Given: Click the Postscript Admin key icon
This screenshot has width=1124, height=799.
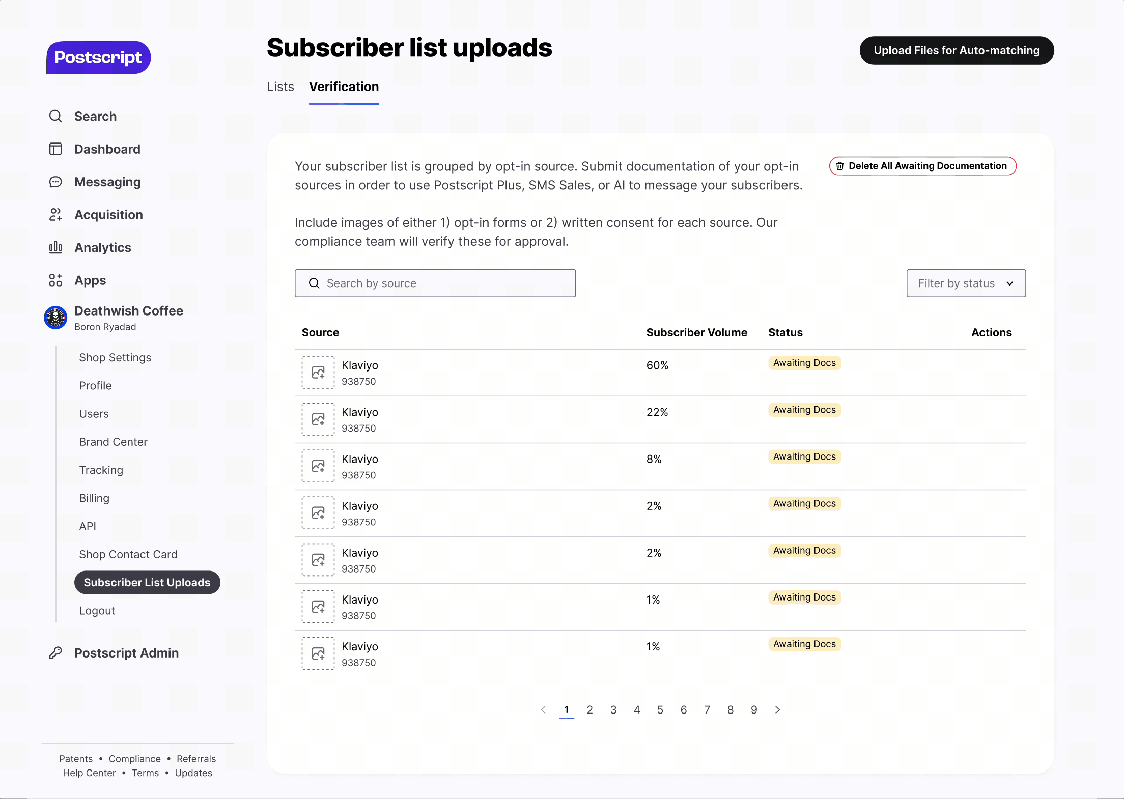Looking at the screenshot, I should tap(55, 653).
